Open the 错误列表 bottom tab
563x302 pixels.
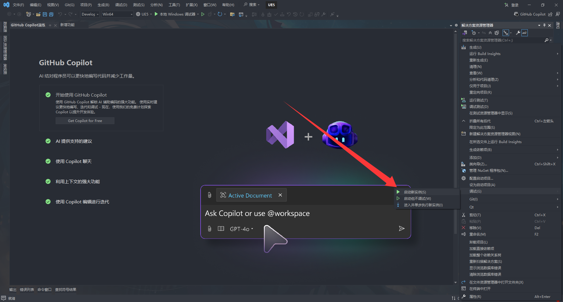pyautogui.click(x=27, y=289)
